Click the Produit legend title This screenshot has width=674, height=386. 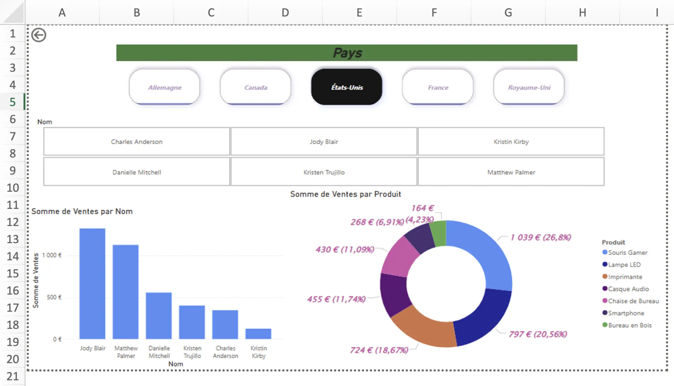(613, 242)
